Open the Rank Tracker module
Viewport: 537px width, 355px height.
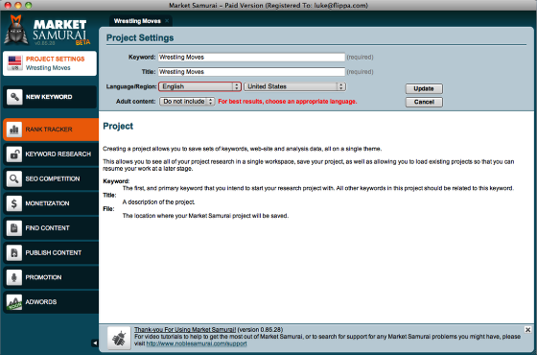pyautogui.click(x=51, y=130)
